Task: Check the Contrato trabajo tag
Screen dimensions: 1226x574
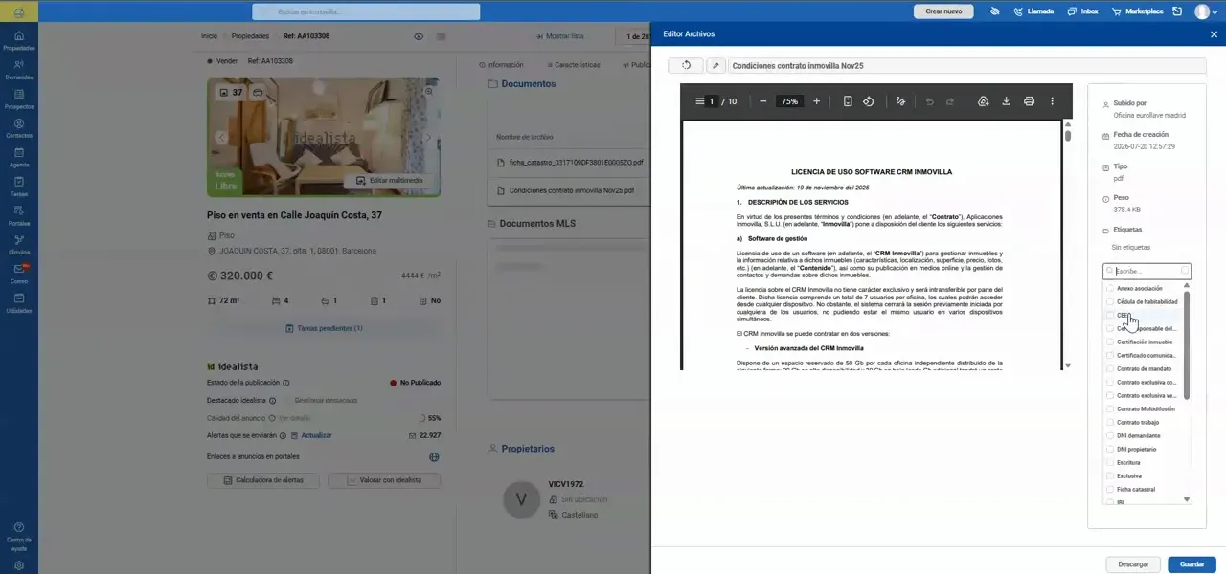Action: click(x=1111, y=422)
